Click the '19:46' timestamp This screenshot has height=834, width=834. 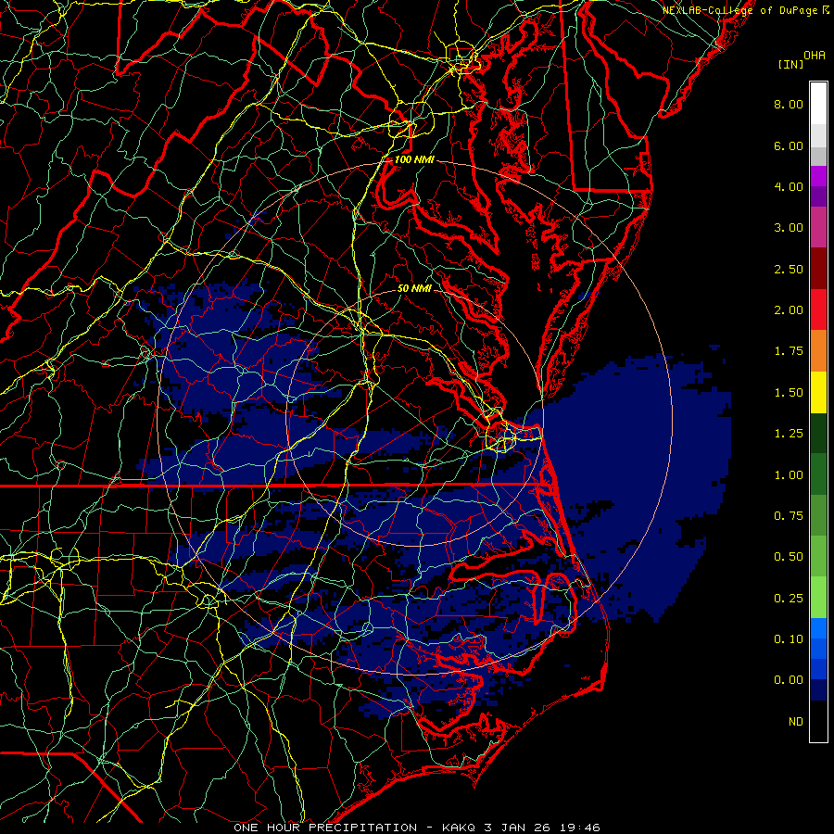[x=580, y=828]
